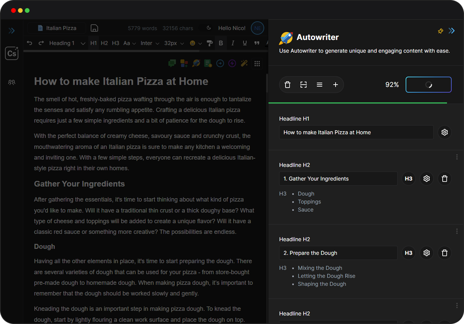Edit the Prepare the Dough headline field
Image resolution: width=464 pixels, height=324 pixels.
(338, 253)
